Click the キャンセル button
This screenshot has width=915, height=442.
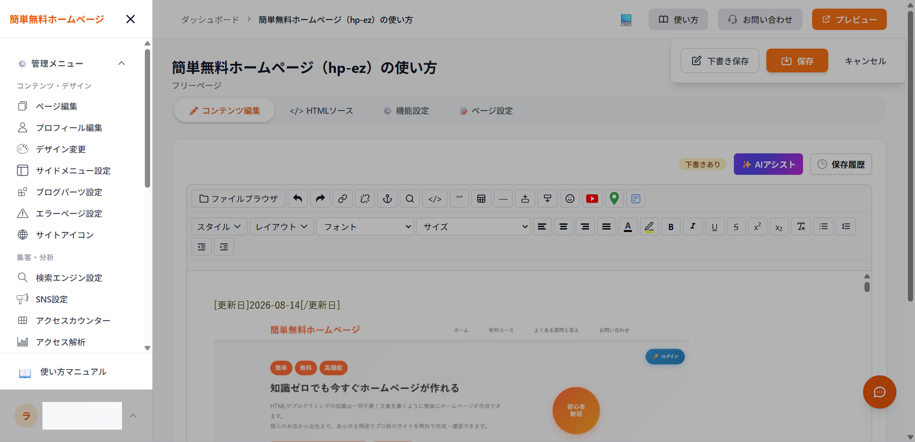pos(865,61)
